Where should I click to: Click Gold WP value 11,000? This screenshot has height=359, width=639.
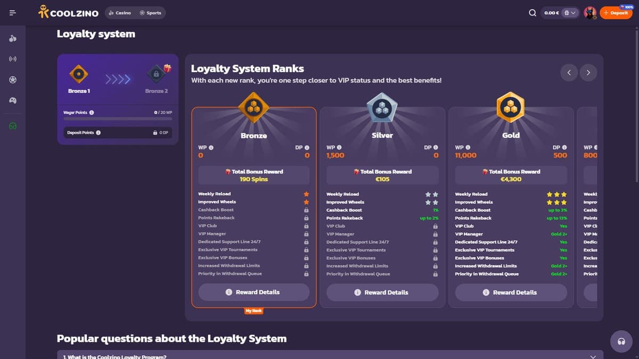pyautogui.click(x=466, y=155)
